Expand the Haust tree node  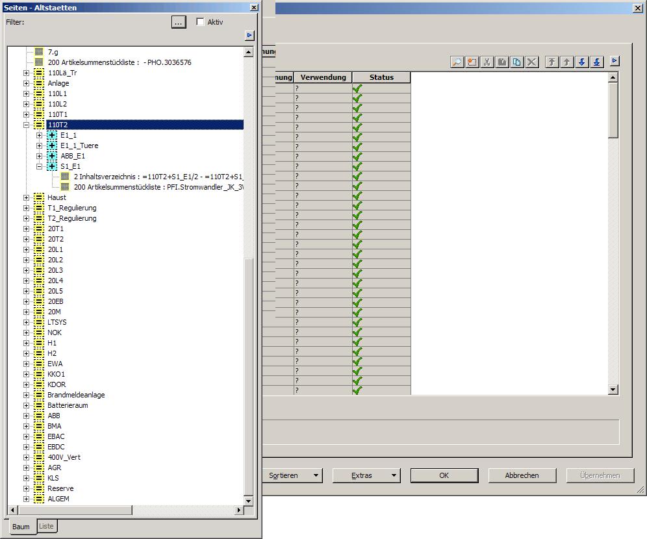pos(27,197)
